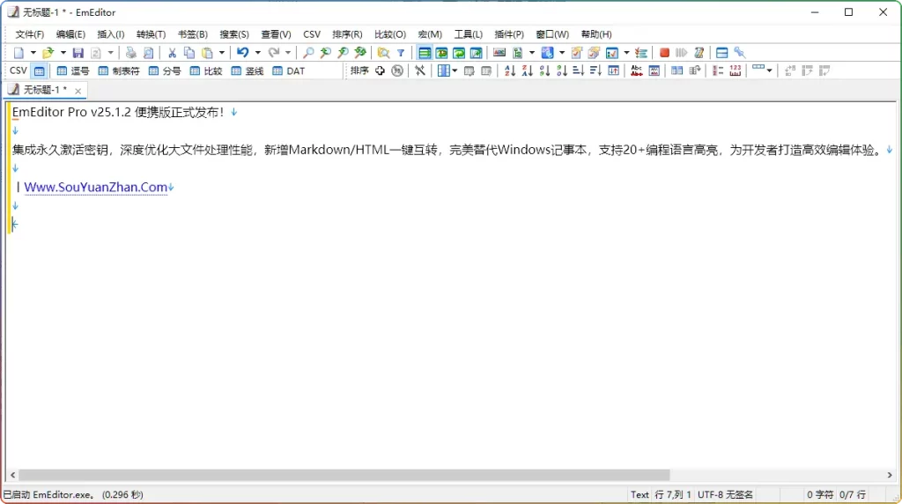Undo the last edit
The height and width of the screenshot is (504, 902).
[243, 53]
